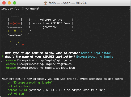
Task: Click 'marvellous ASP.NET Core' banner text
Action: click(x=52, y=23)
